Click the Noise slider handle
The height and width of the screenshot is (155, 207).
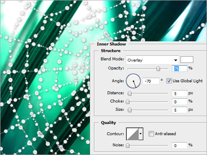tap(128, 145)
